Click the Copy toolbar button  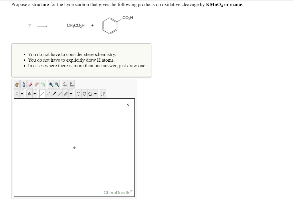[64, 84]
